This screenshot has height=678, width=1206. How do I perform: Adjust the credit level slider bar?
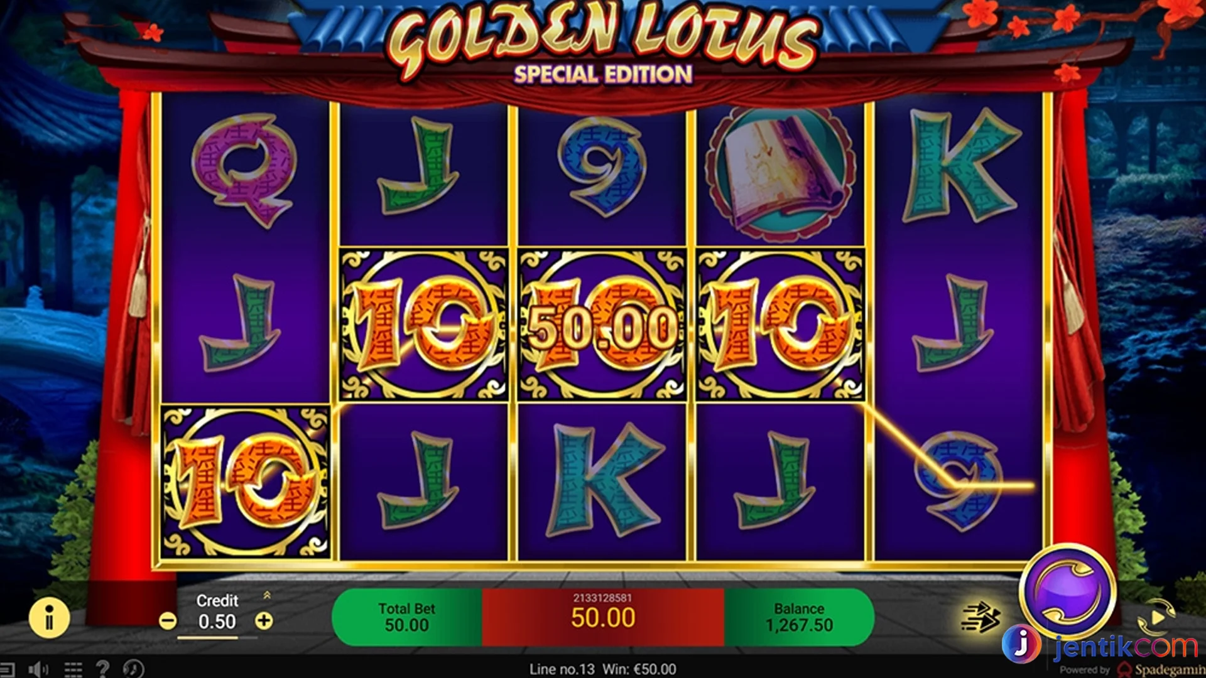(217, 637)
